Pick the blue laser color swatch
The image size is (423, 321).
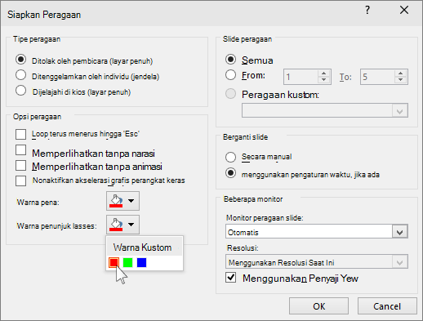pos(141,263)
